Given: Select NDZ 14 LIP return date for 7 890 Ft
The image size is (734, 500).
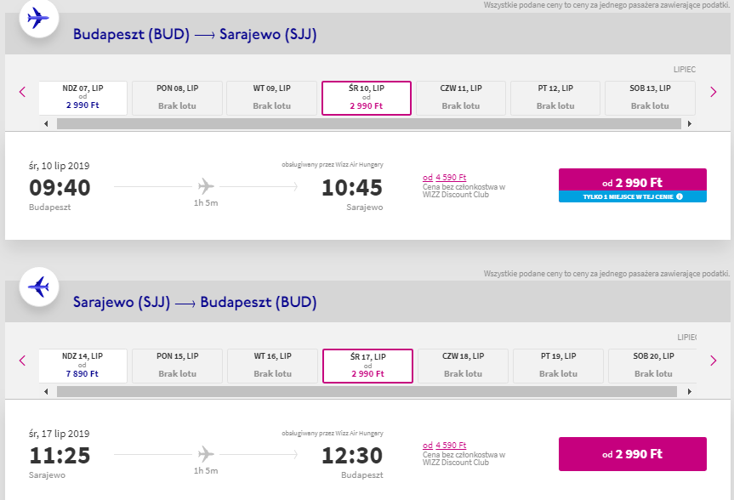Looking at the screenshot, I should [x=83, y=366].
